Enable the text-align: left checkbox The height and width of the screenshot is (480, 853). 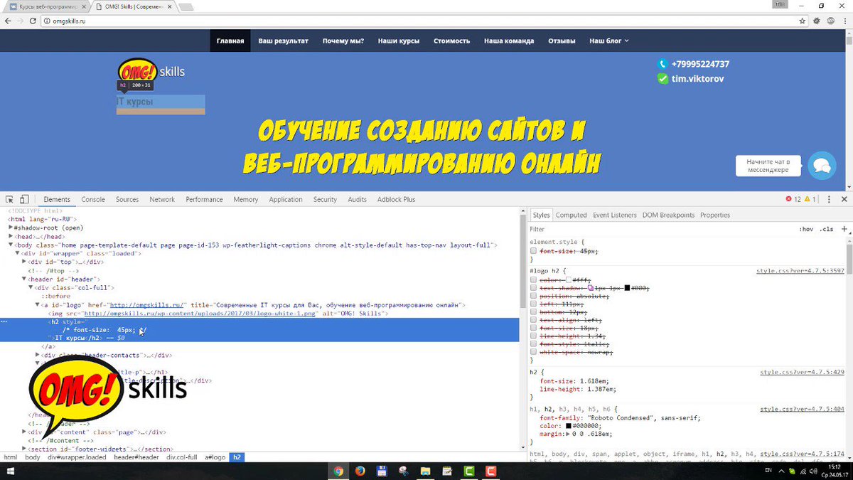[x=534, y=320]
